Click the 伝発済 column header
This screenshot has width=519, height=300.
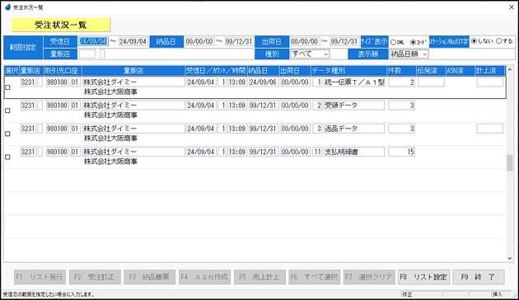(431, 71)
